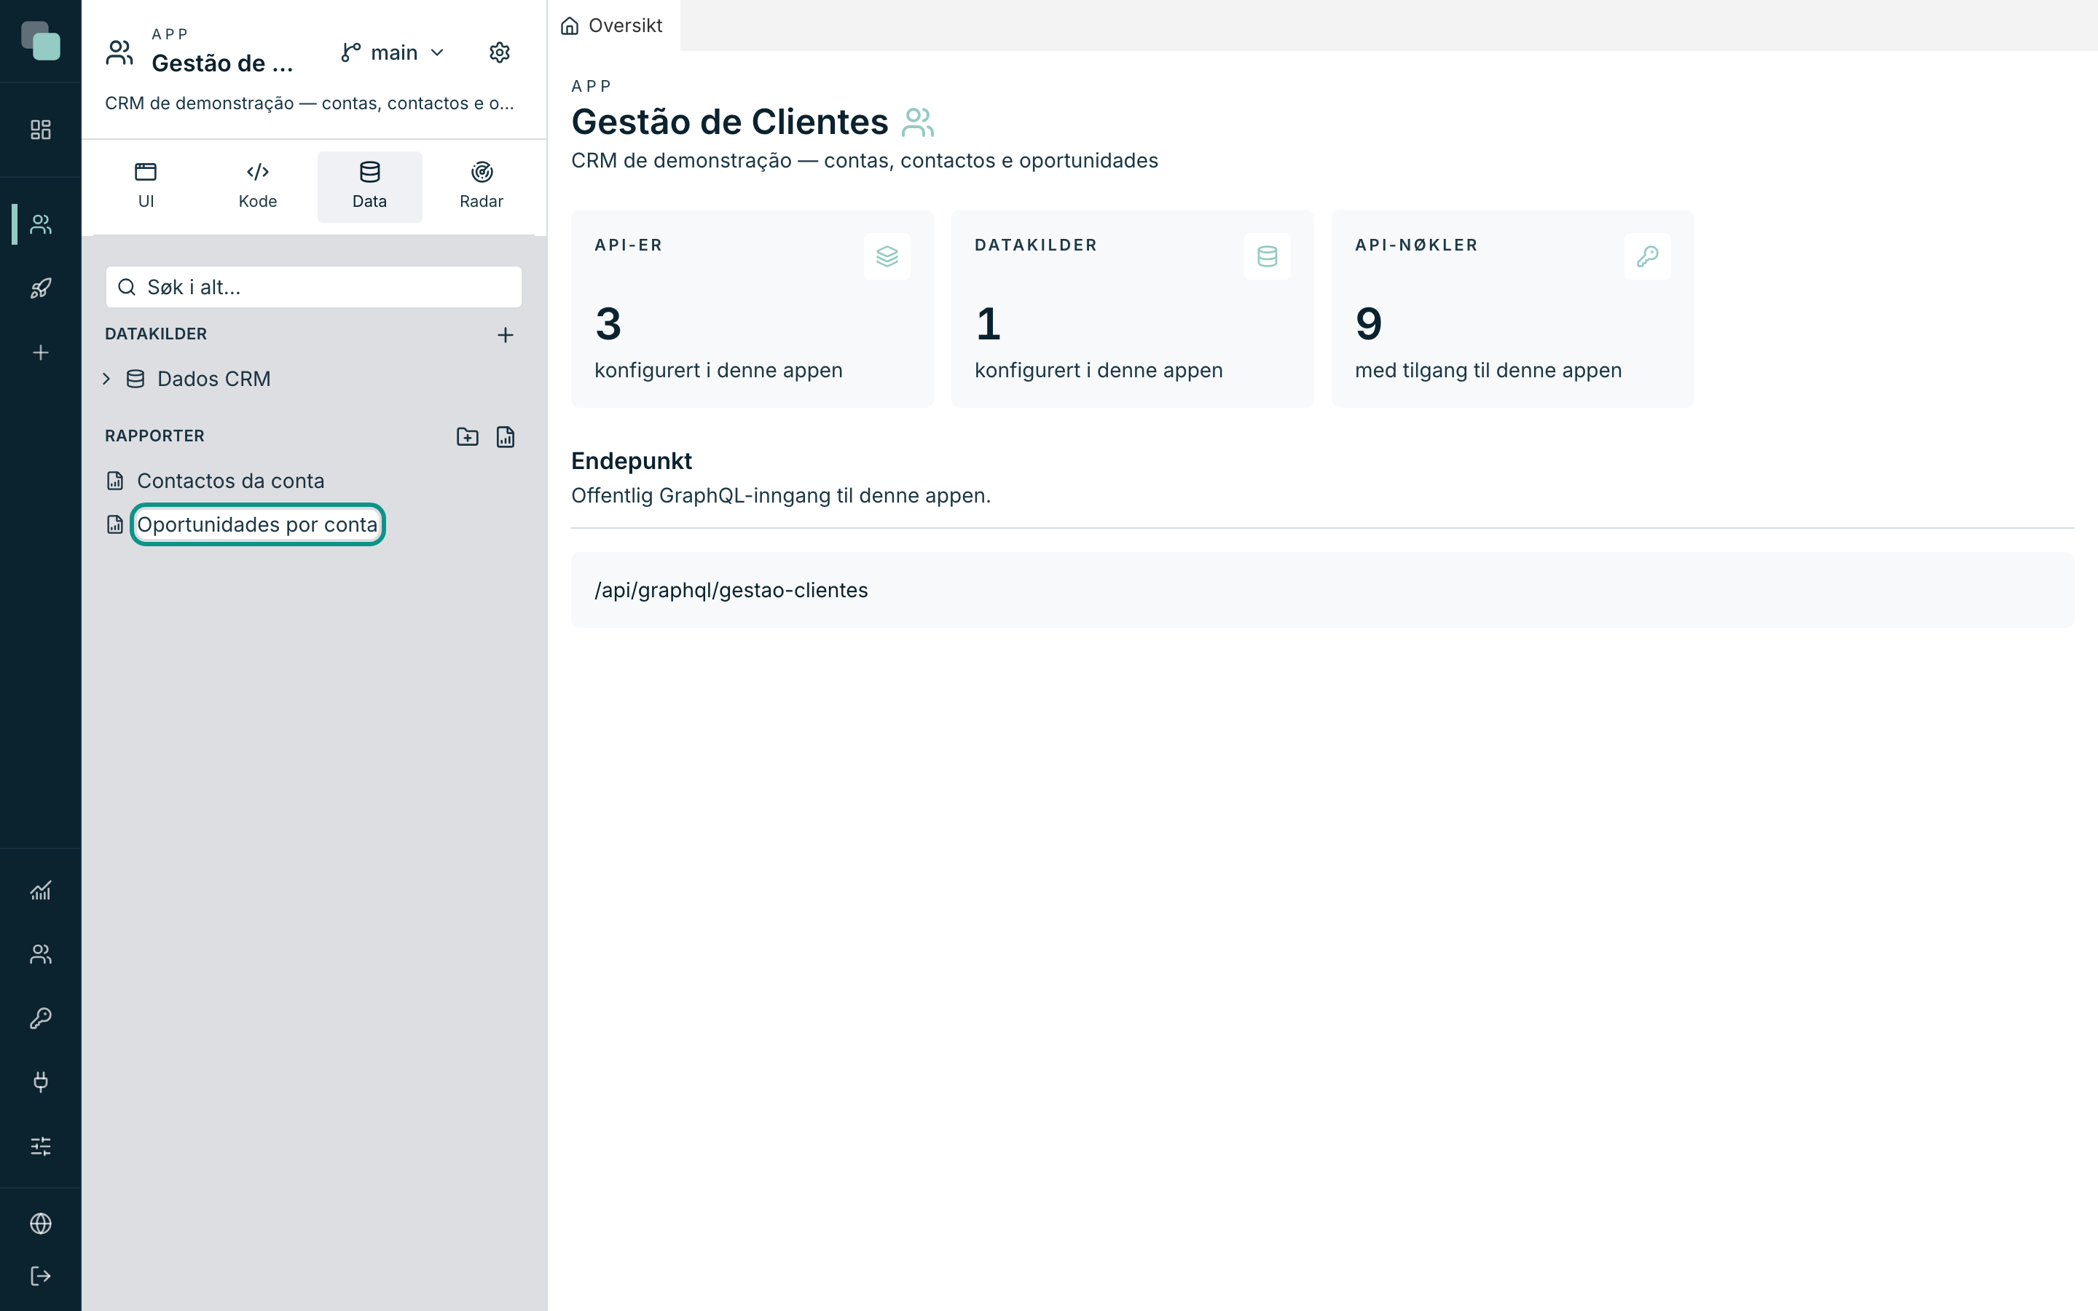Focus the Søk i alt search field
This screenshot has width=2098, height=1311.
[314, 287]
